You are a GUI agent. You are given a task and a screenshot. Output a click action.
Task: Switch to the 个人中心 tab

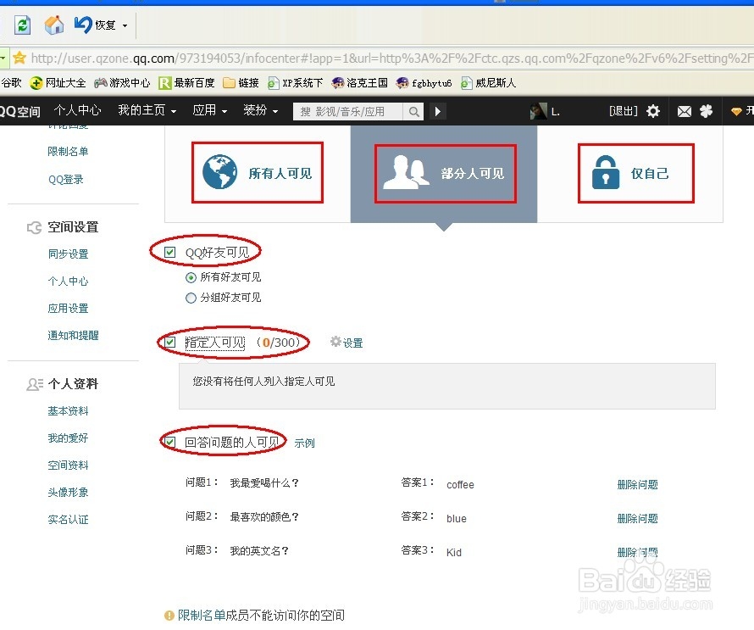pos(78,111)
